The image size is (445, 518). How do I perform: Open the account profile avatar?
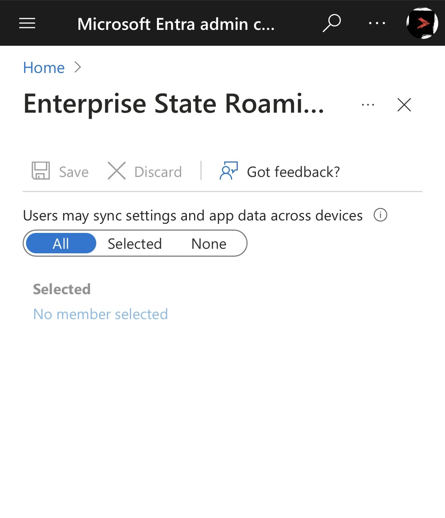pos(422,23)
